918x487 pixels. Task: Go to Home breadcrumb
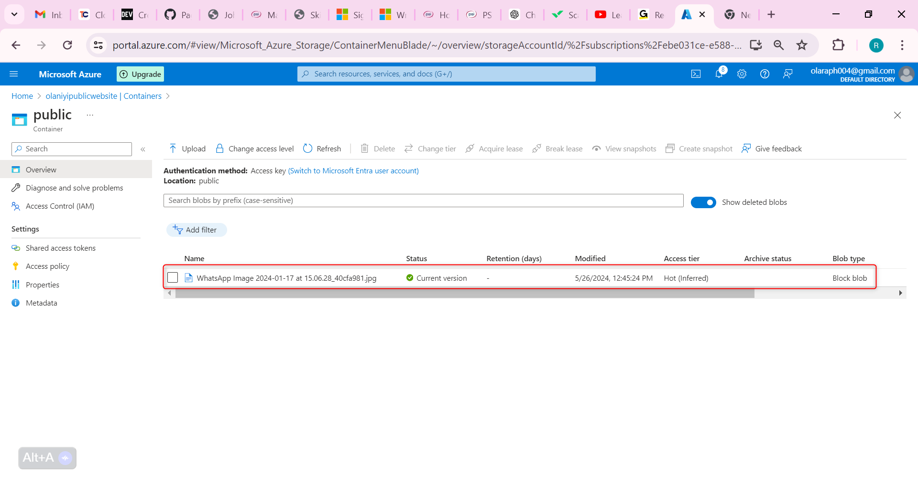(x=22, y=96)
